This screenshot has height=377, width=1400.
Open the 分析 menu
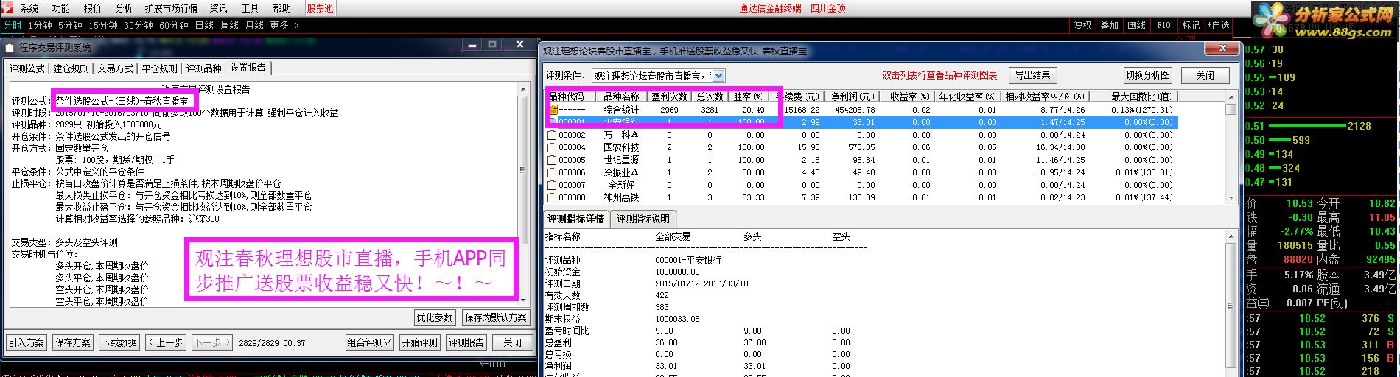click(x=125, y=8)
